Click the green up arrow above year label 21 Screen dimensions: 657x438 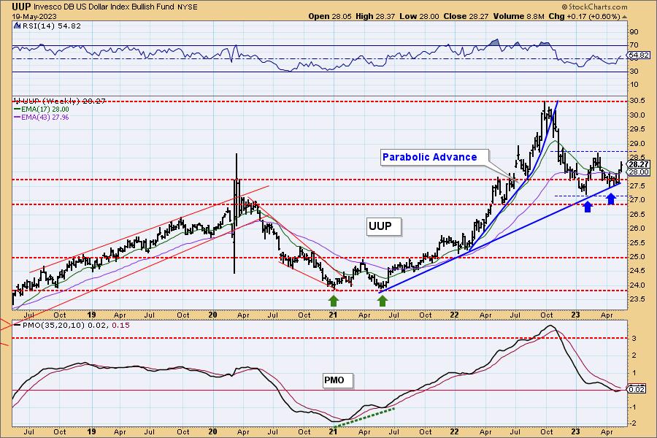coord(334,301)
